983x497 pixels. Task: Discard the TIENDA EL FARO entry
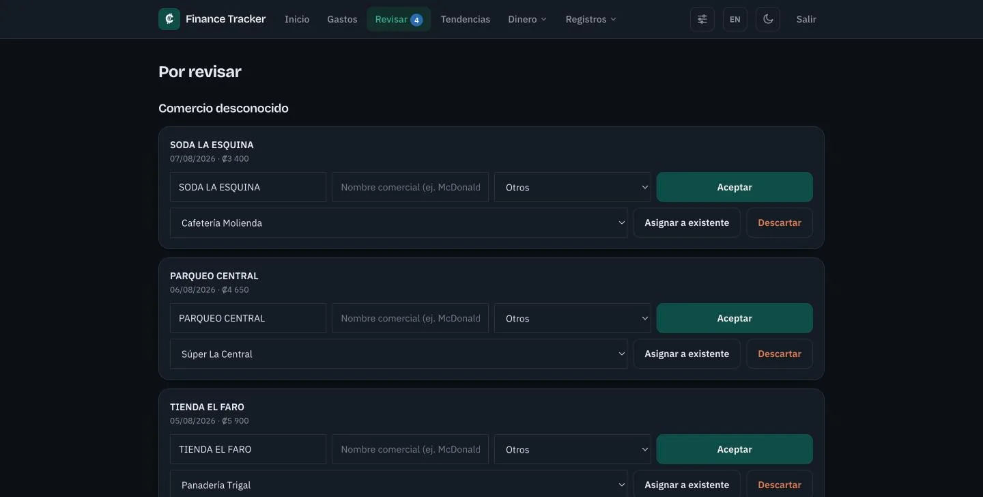(780, 484)
